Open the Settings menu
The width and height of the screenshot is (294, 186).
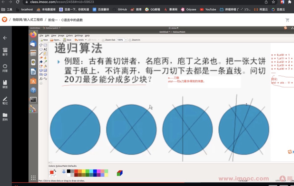(x=78, y=35)
